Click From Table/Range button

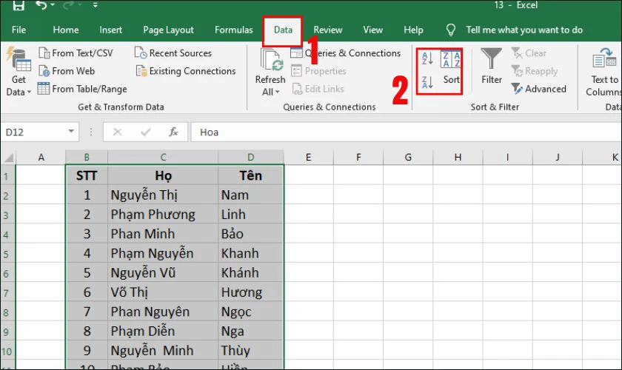82,89
